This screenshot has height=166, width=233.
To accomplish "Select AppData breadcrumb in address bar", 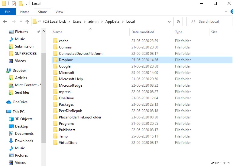I will pyautogui.click(x=112, y=22).
